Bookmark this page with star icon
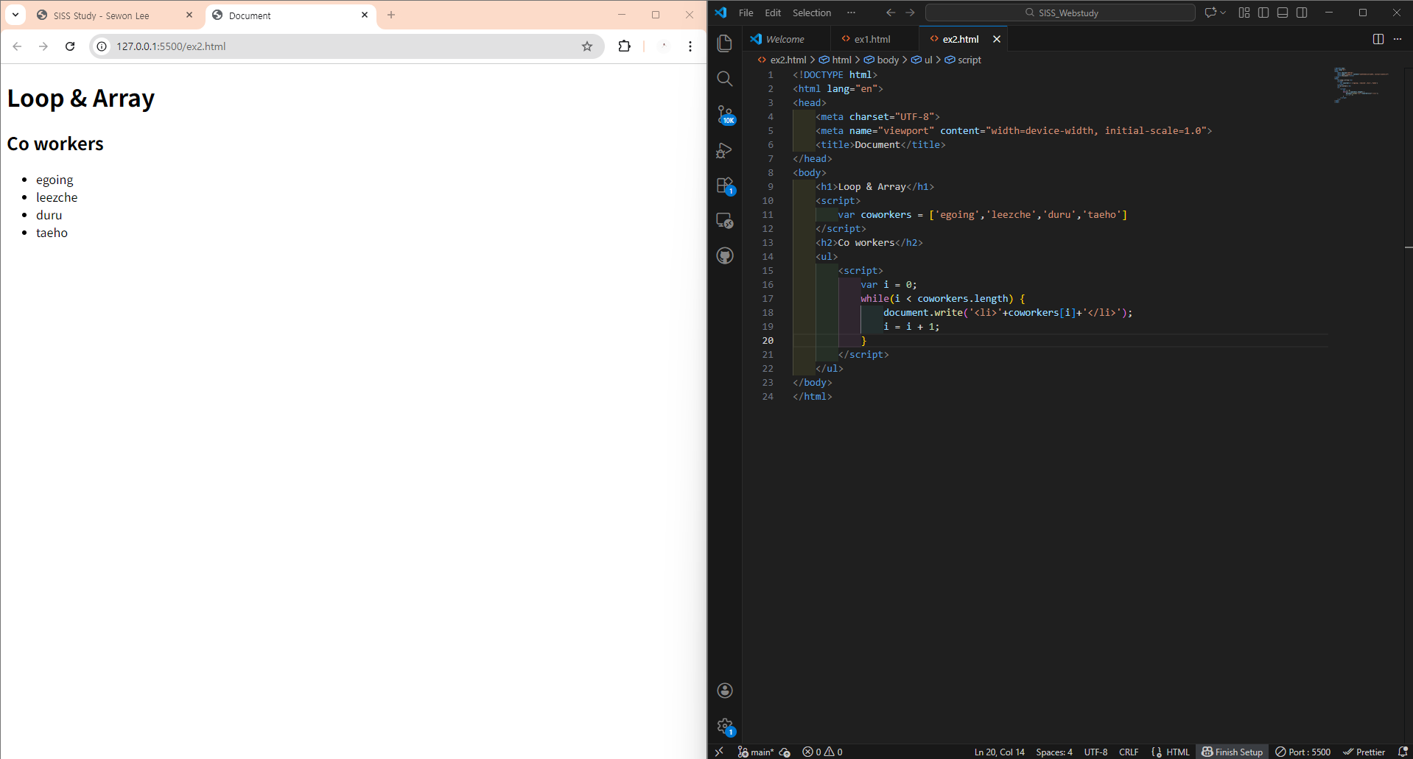This screenshot has width=1413, height=759. pos(587,46)
